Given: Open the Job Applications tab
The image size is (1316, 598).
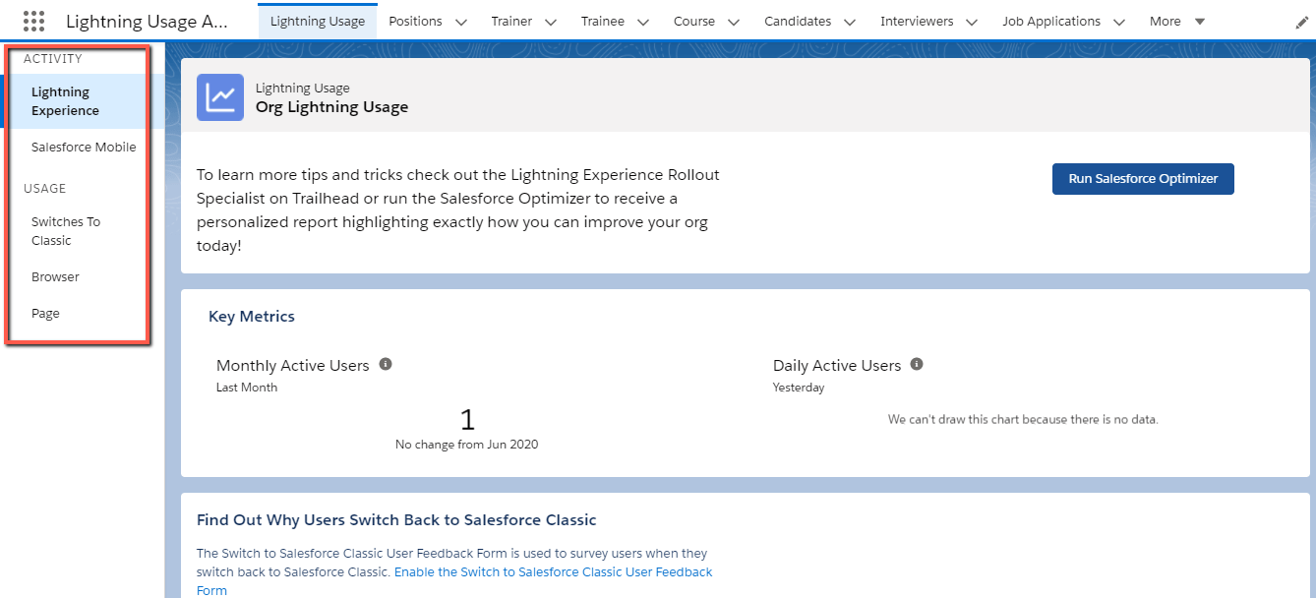Looking at the screenshot, I should [x=1050, y=22].
